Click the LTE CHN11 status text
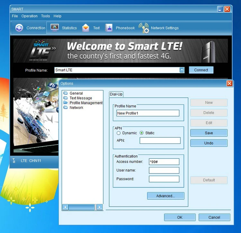 click(x=31, y=161)
